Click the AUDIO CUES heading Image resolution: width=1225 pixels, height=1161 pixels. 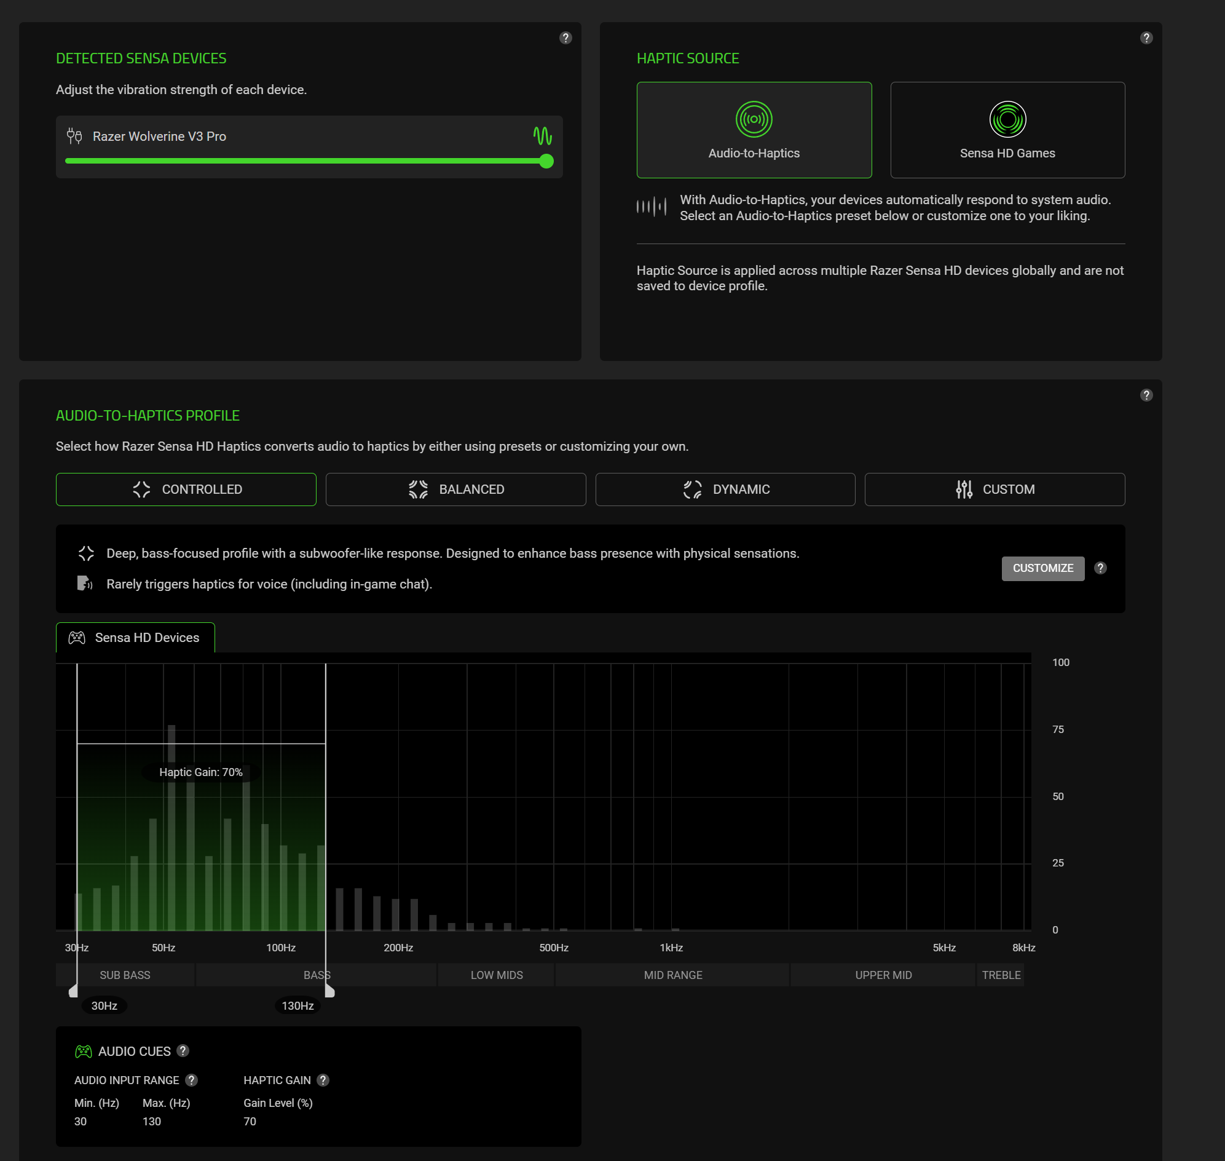(x=134, y=1051)
